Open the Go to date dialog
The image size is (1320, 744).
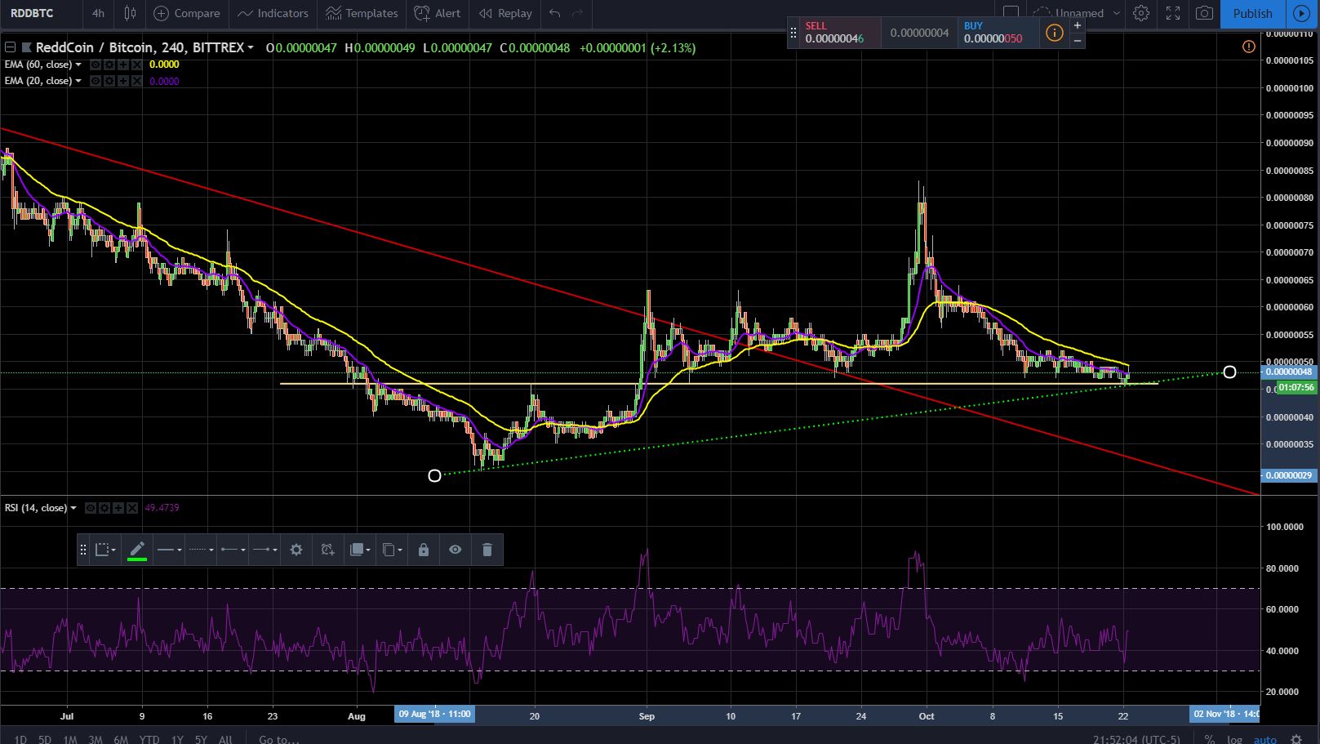coord(278,739)
